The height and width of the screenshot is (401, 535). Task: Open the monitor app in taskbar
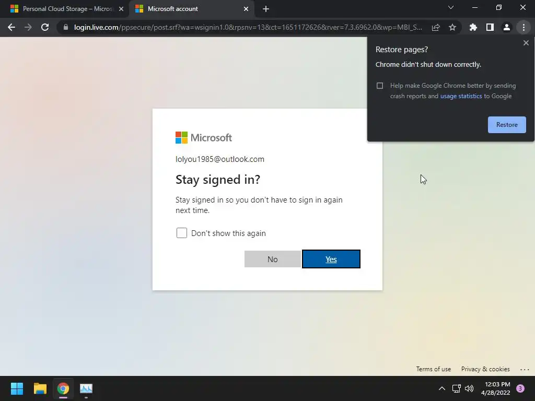click(x=86, y=388)
